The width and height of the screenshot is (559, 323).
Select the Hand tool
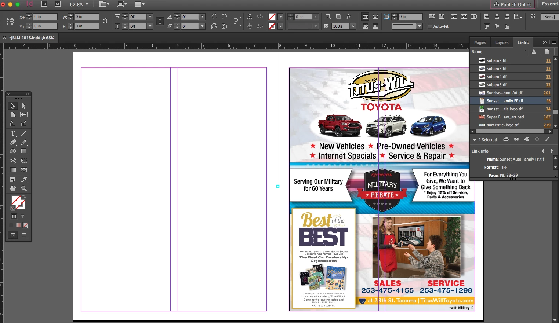(x=13, y=188)
